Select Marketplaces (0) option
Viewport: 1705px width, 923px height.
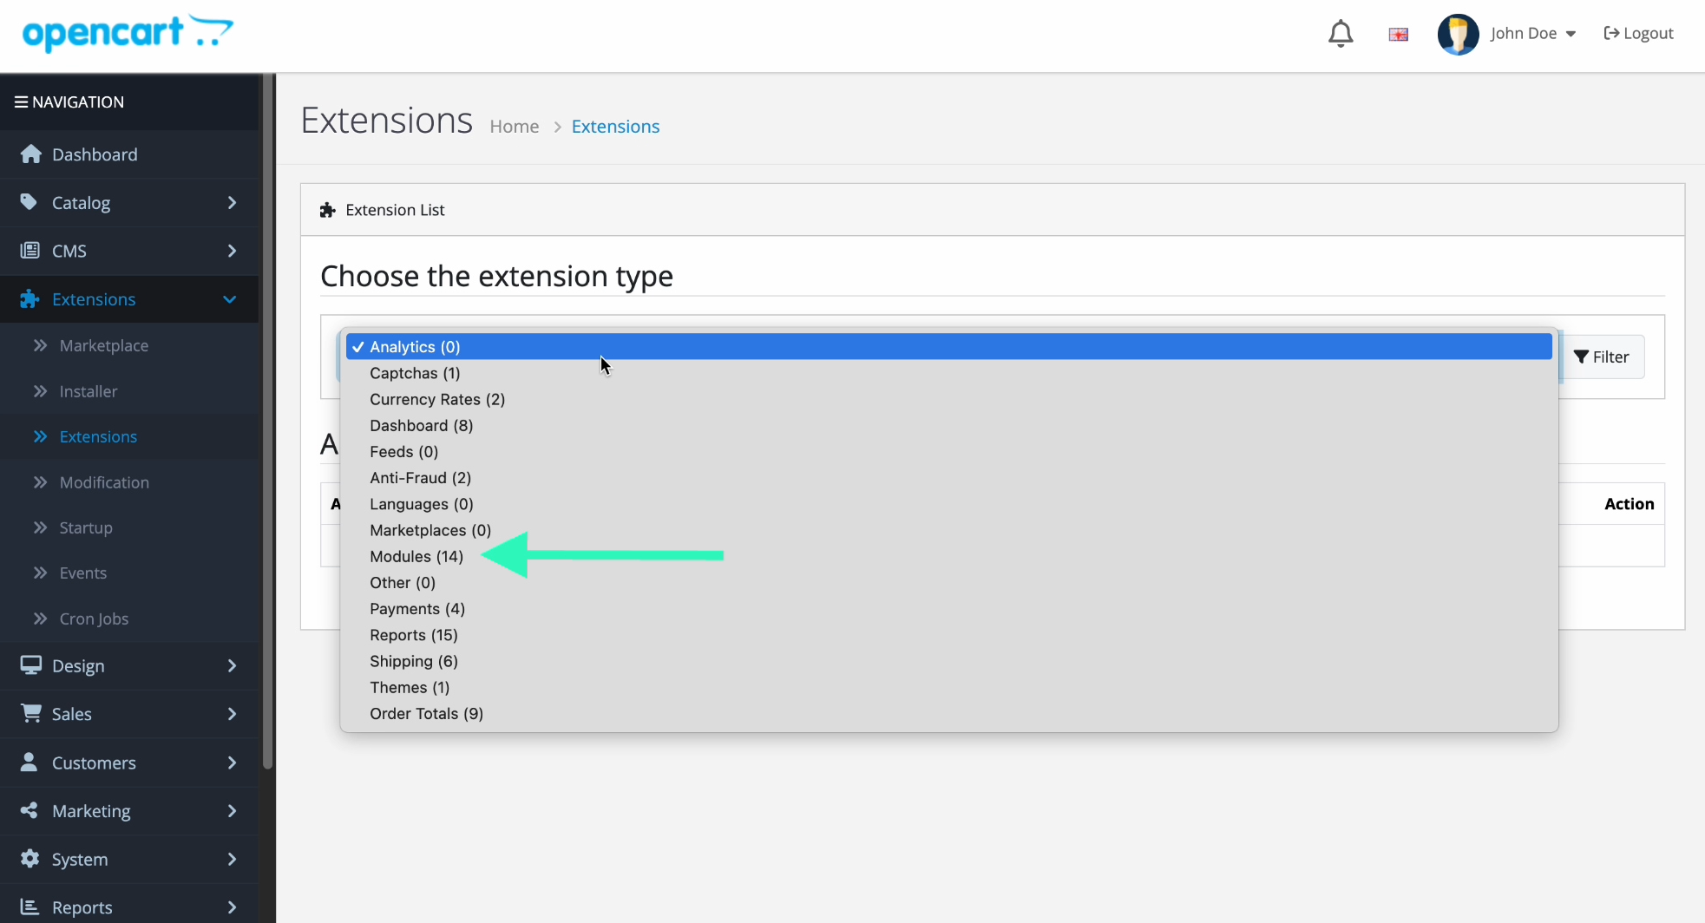click(x=949, y=530)
